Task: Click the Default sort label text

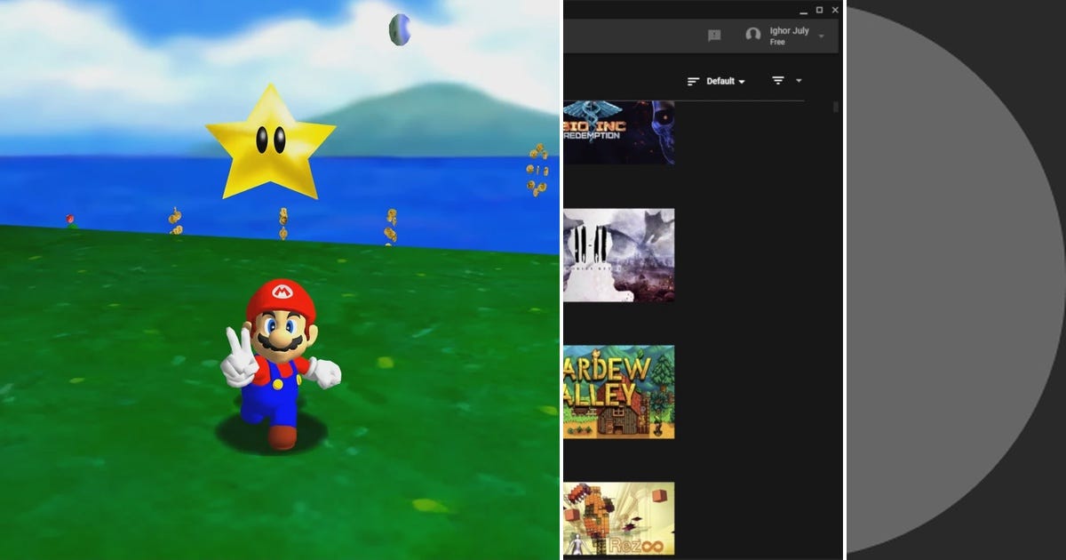Action: [x=721, y=80]
